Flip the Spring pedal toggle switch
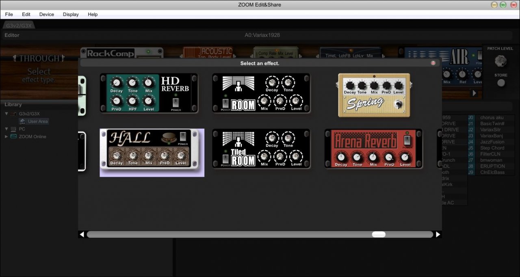This screenshot has width=520, height=277. pyautogui.click(x=399, y=104)
